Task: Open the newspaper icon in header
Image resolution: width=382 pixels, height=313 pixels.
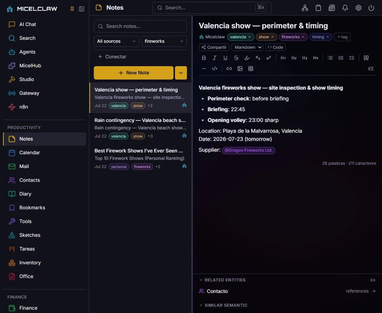Action: click(x=332, y=8)
